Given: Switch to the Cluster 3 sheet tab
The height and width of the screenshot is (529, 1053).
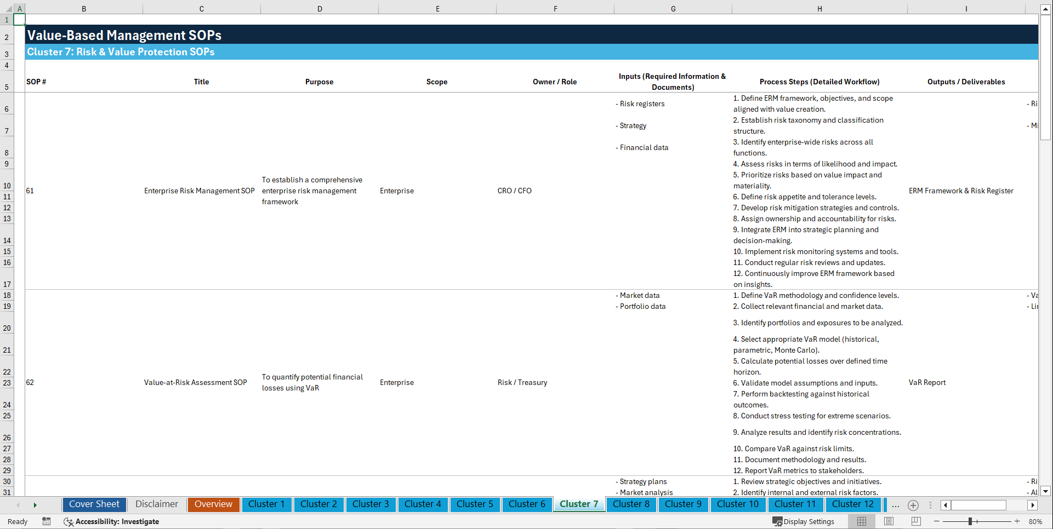Looking at the screenshot, I should pyautogui.click(x=371, y=504).
